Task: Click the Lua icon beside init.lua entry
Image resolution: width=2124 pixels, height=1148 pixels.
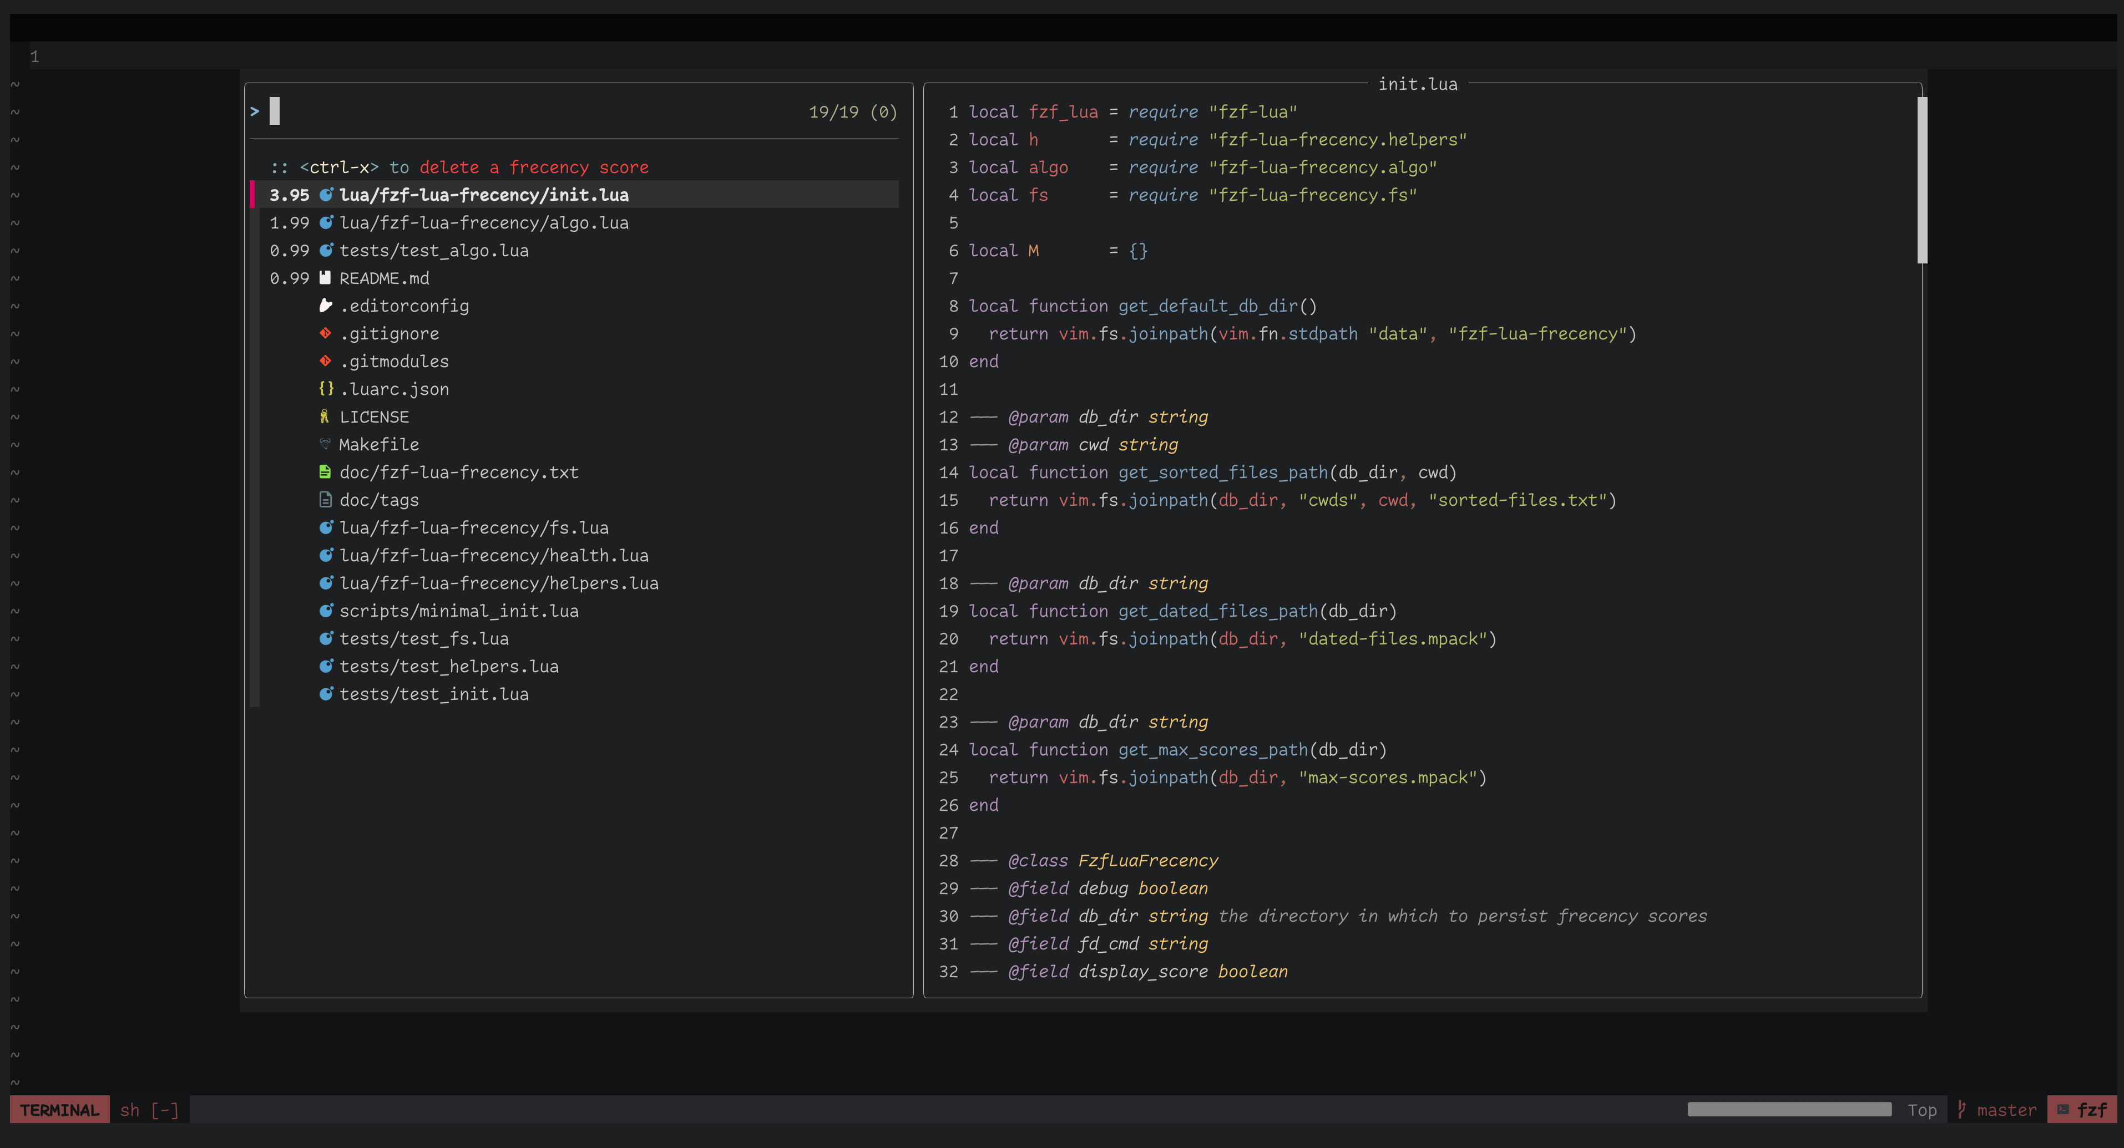Action: click(326, 195)
